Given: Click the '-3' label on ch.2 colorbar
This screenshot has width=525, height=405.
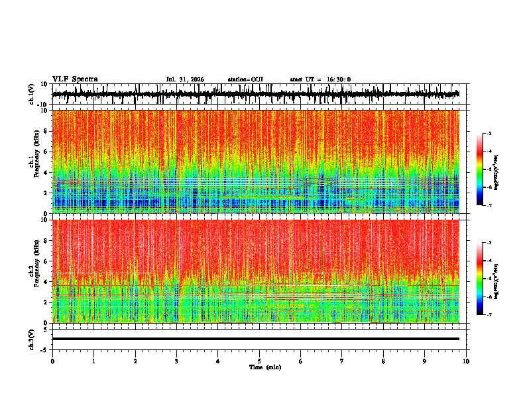Looking at the screenshot, I should tap(489, 243).
